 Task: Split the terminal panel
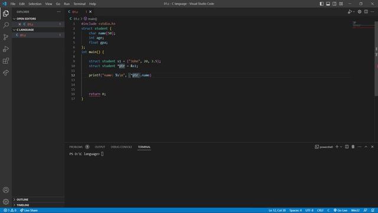(347, 147)
